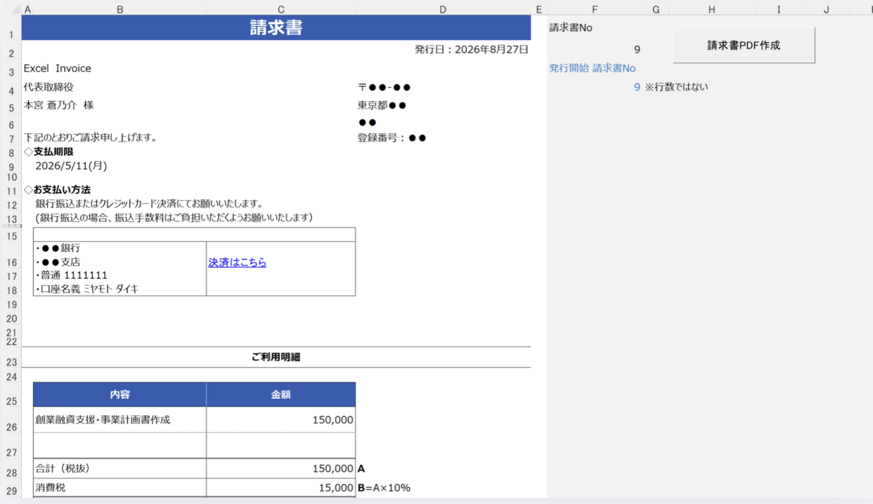Select the 口座名義 ミヤモト ダイキ line
Screen dimensions: 873x504
pos(87,289)
